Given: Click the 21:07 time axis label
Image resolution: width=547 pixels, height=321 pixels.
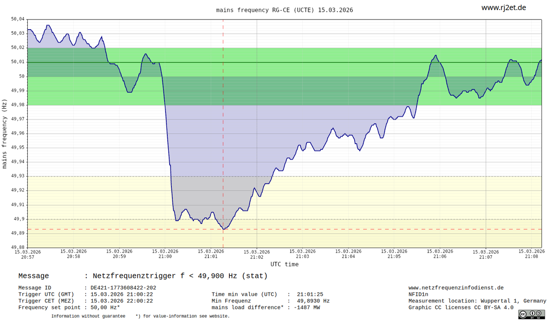Looking at the screenshot, I should click(486, 254).
